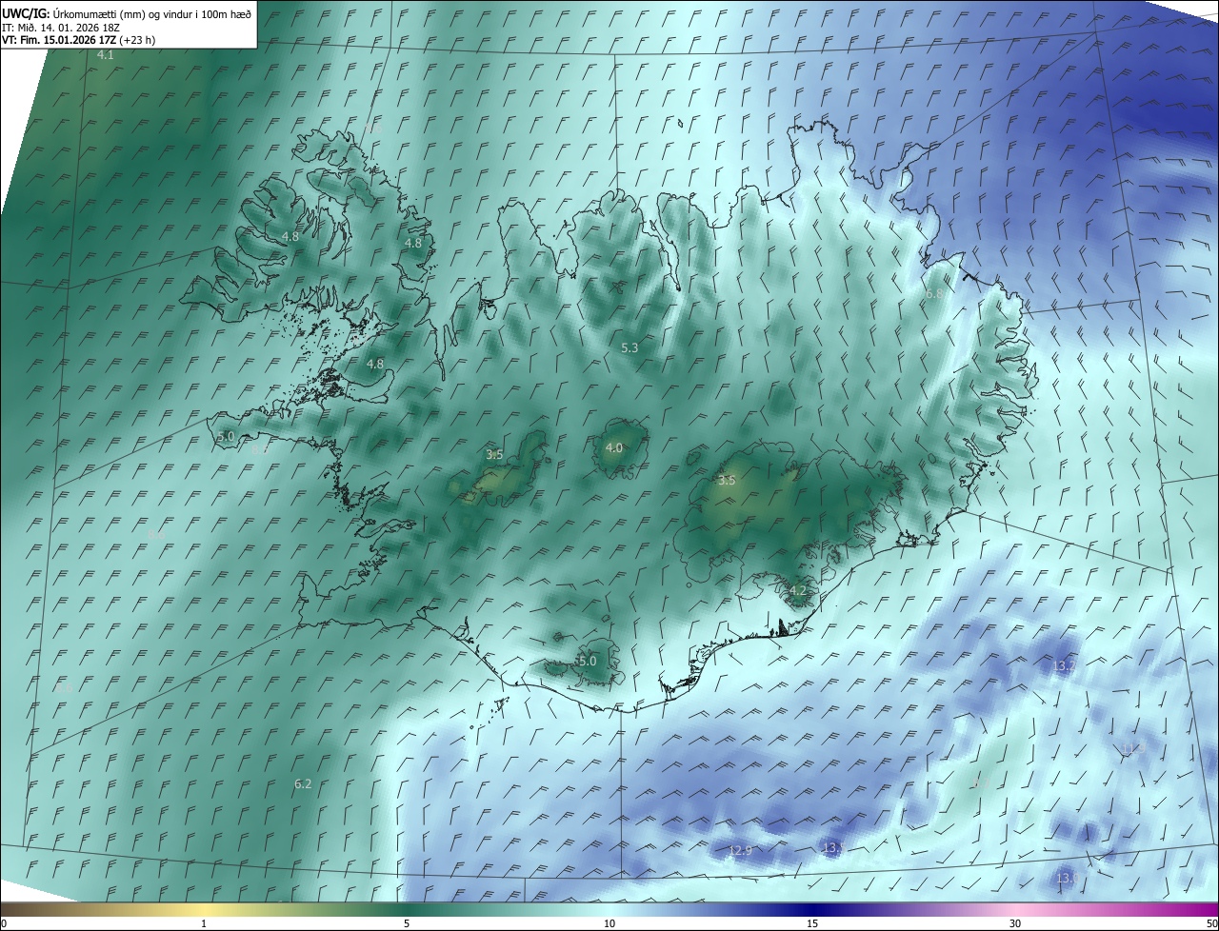Click the colour scale tick label 1

[204, 923]
